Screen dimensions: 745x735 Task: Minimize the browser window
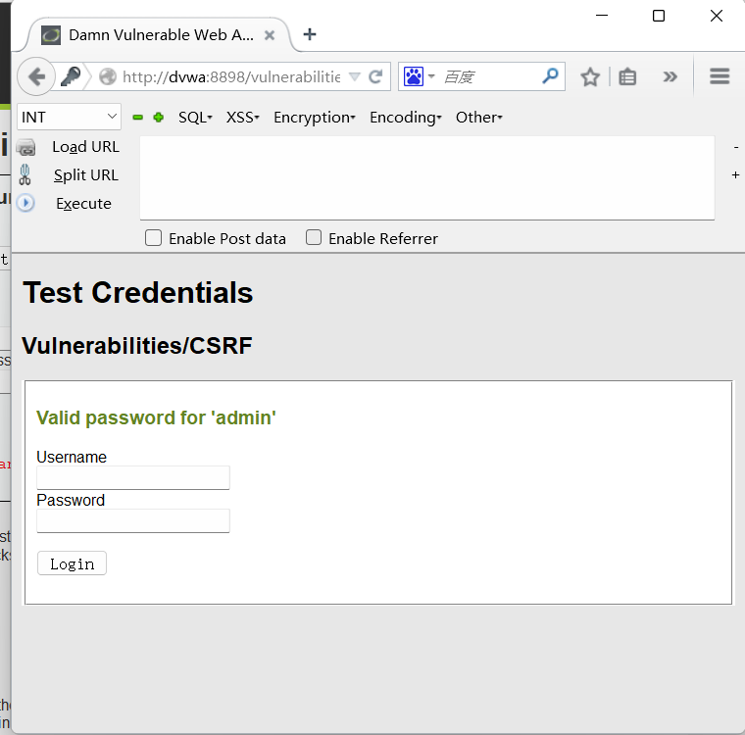602,16
